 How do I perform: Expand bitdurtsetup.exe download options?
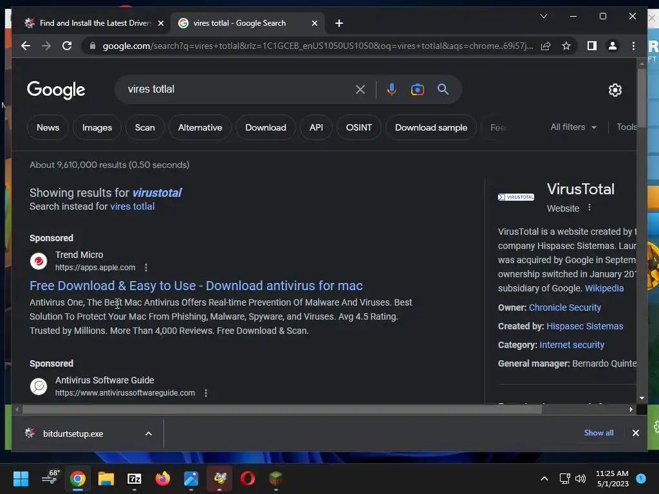[149, 434]
